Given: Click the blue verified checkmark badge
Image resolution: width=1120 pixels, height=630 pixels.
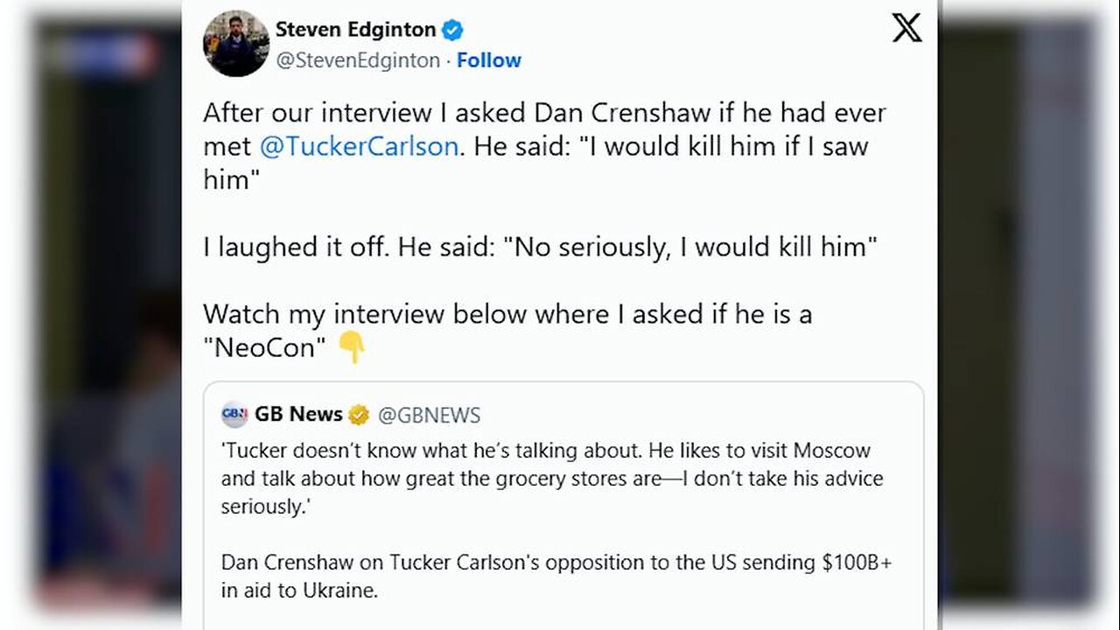Looking at the screenshot, I should (452, 31).
